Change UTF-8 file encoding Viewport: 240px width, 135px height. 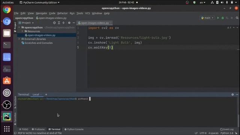pyautogui.click(x=203, y=133)
